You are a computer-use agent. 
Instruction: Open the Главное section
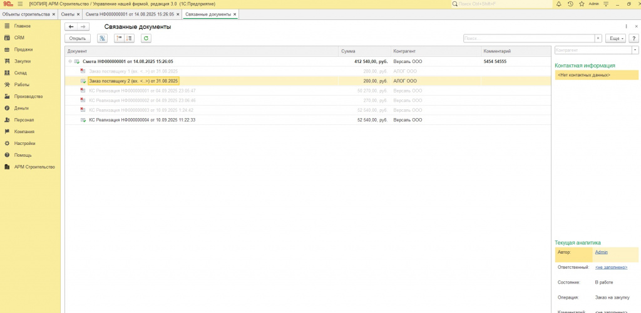(x=23, y=26)
